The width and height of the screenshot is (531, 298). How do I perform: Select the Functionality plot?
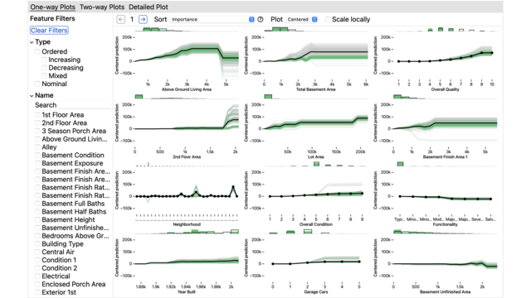coord(436,195)
